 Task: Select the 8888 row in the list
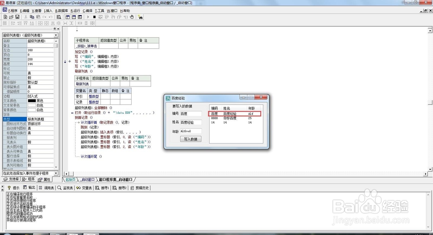click(x=235, y=118)
